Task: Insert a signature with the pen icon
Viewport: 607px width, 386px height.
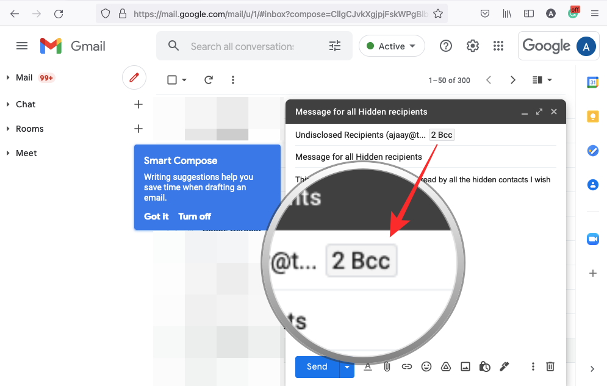Action: point(505,366)
